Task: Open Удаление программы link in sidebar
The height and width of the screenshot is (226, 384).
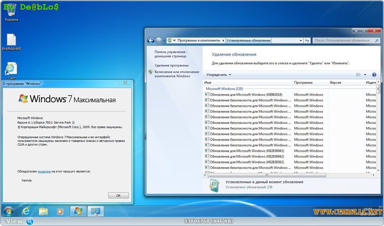Action: click(x=169, y=65)
